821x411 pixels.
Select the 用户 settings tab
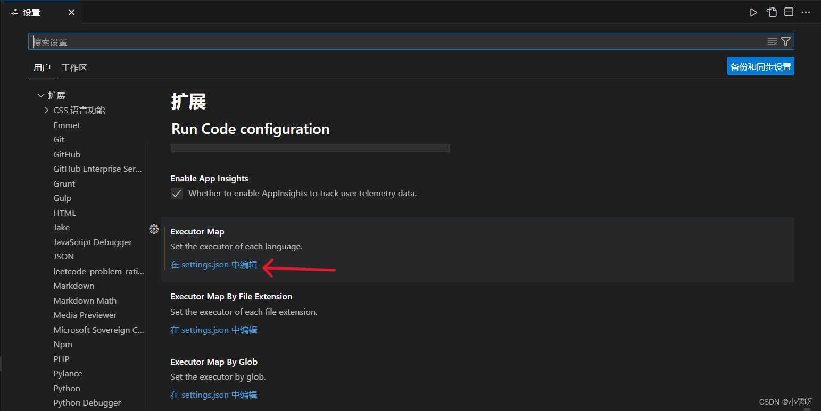42,68
